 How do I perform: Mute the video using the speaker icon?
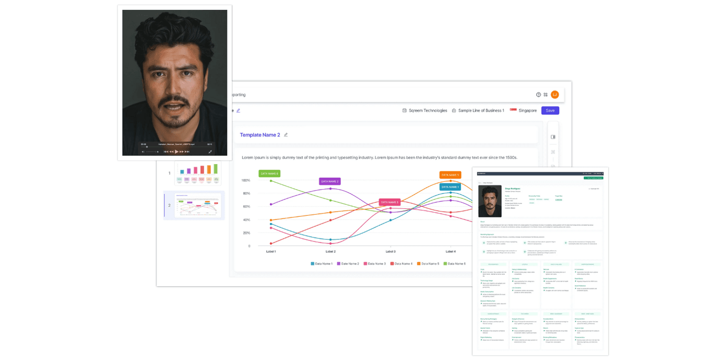point(143,152)
